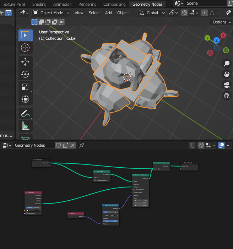Pick the Annotate pencil tool

(25, 114)
